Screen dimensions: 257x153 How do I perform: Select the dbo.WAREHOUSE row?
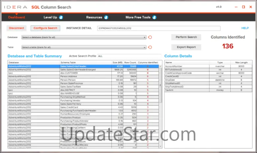tap(83, 94)
